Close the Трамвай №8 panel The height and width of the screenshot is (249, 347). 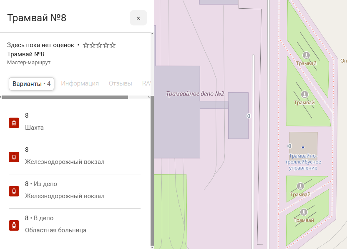click(x=138, y=18)
